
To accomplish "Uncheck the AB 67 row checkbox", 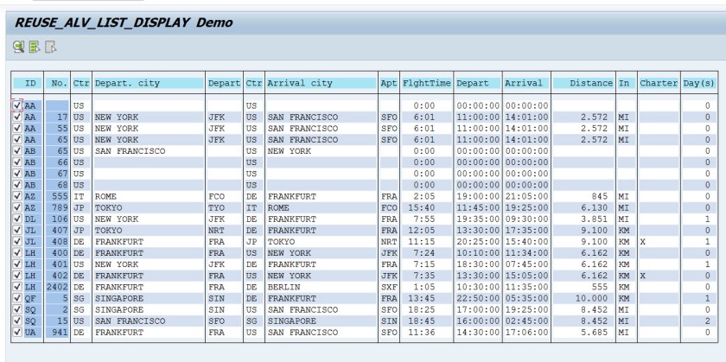I will click(x=17, y=174).
